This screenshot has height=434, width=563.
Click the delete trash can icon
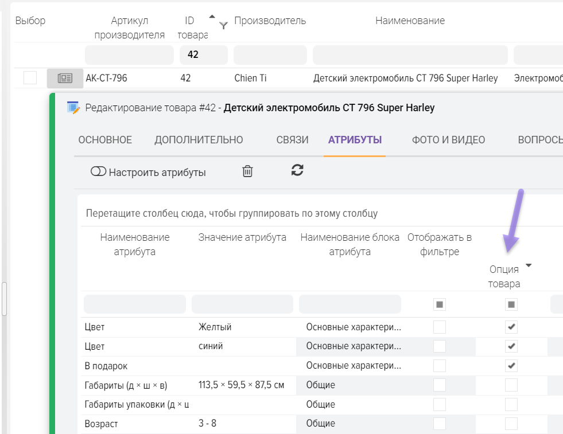tap(247, 171)
